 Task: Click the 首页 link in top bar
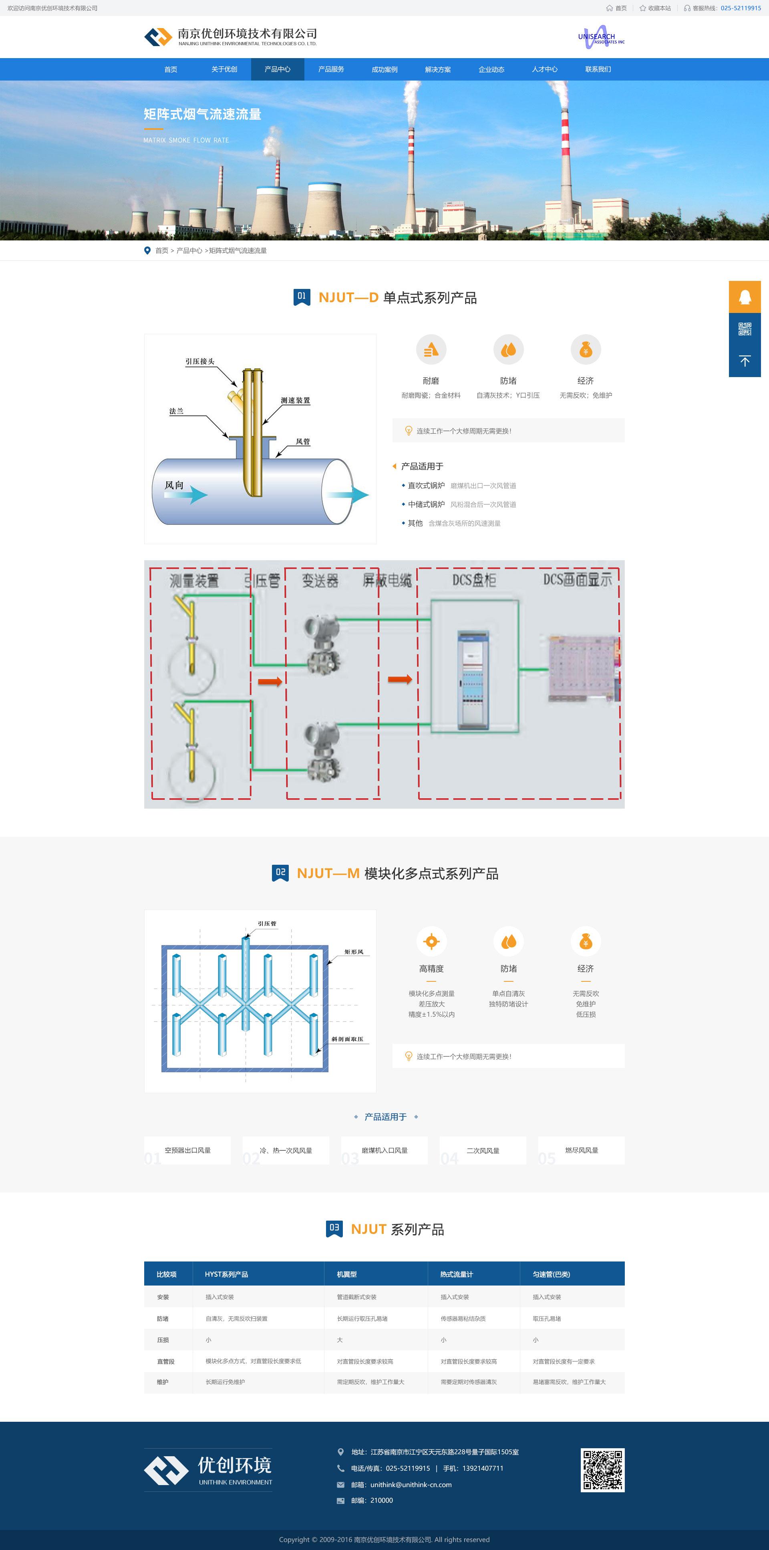(621, 8)
